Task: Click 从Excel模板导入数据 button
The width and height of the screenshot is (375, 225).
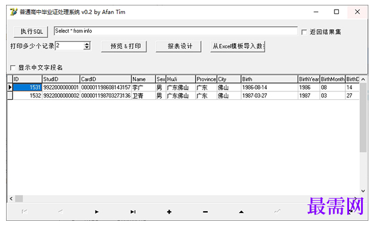Action: 238,46
